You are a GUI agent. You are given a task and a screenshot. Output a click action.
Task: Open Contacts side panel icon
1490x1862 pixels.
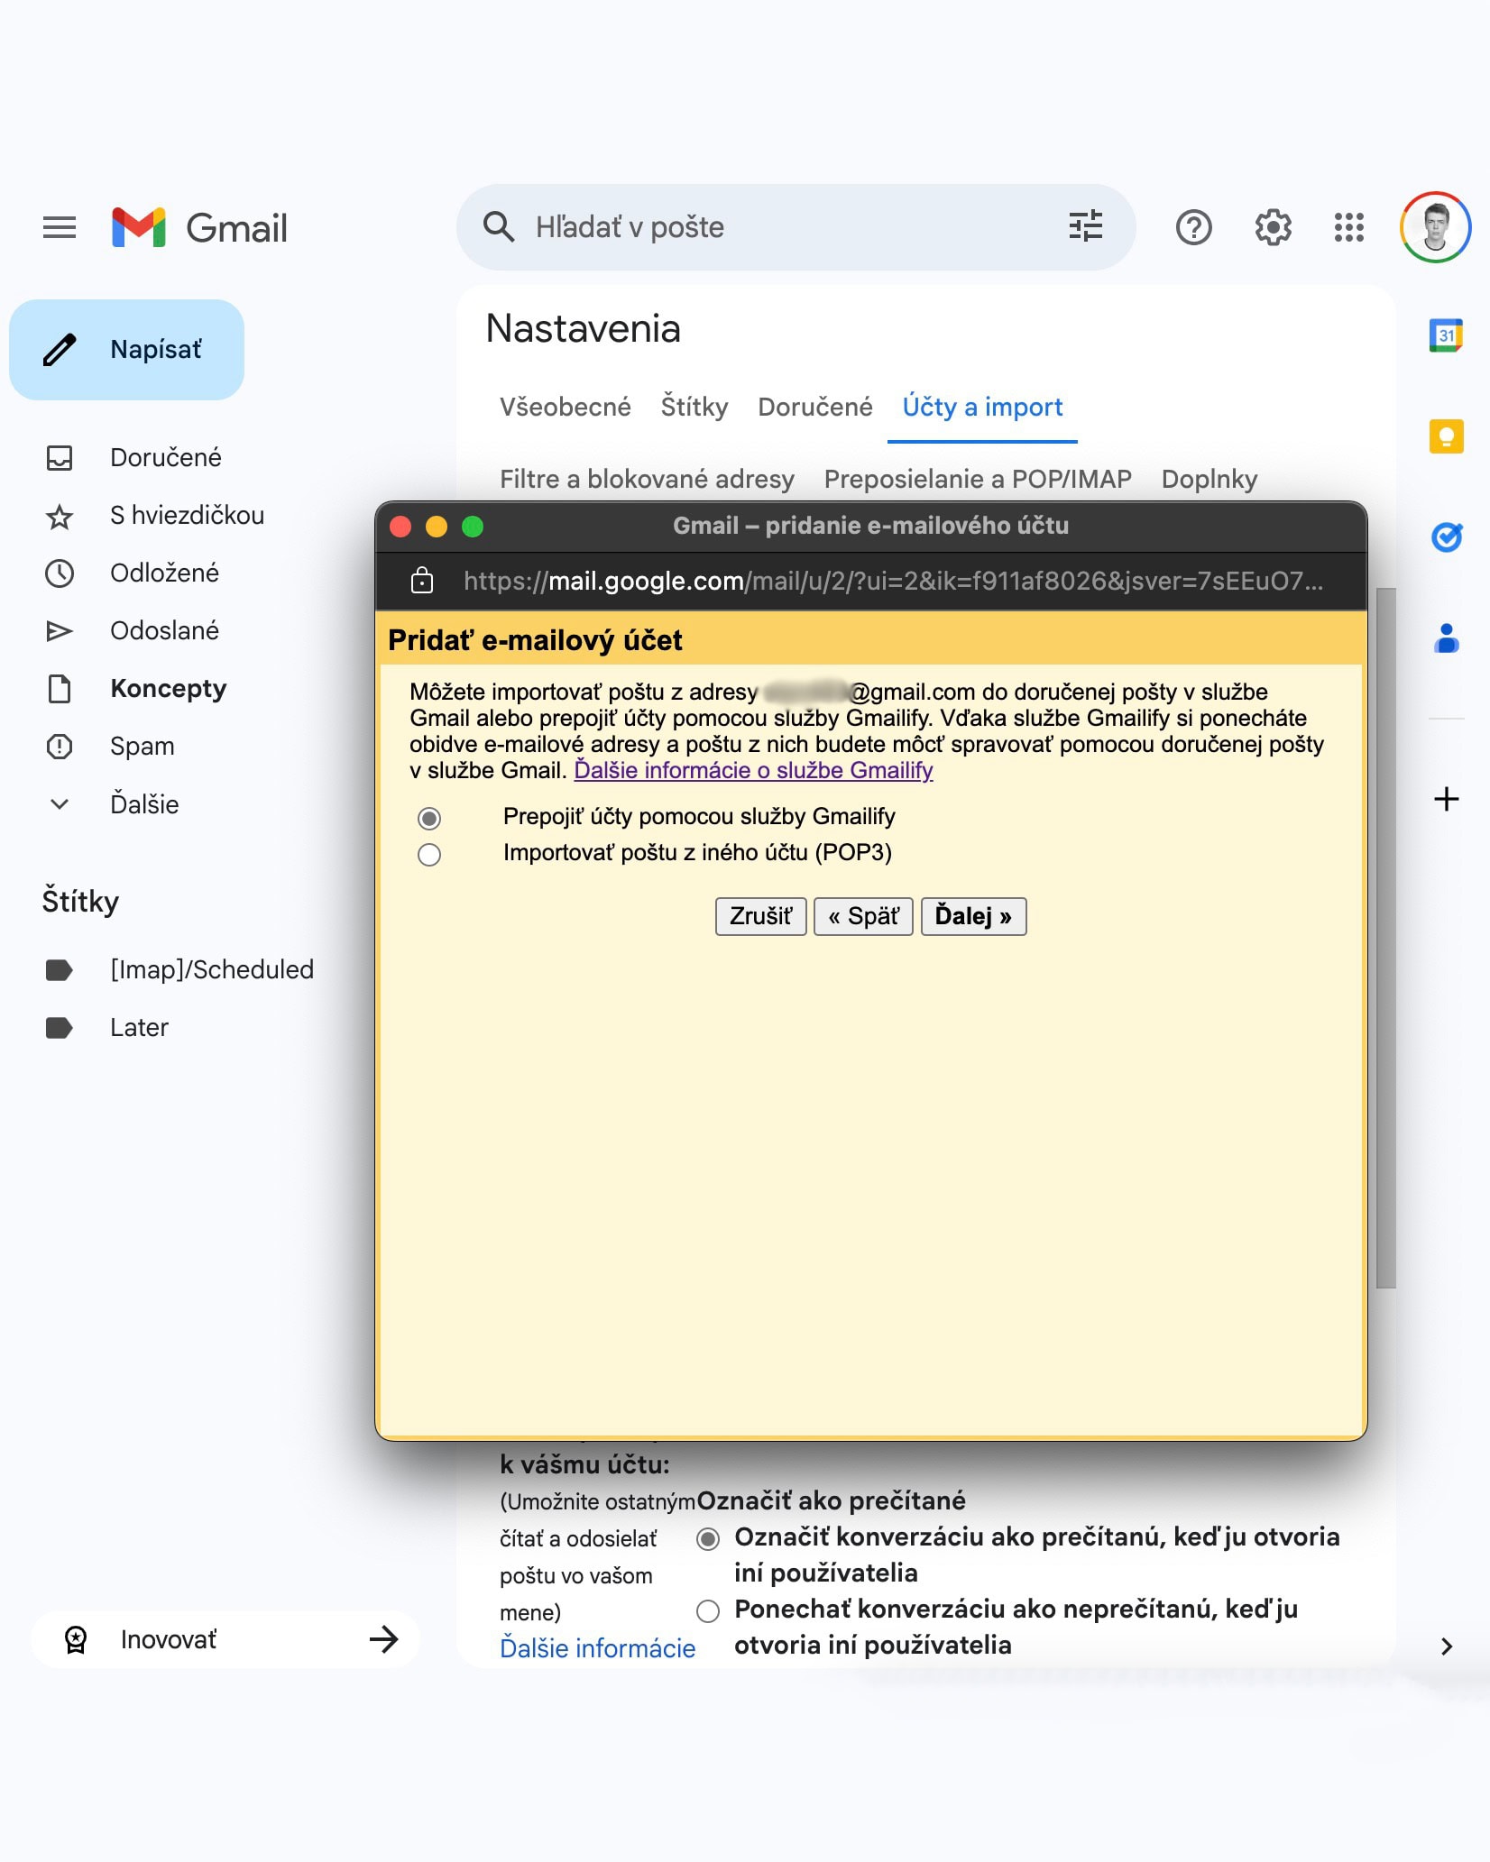1446,638
